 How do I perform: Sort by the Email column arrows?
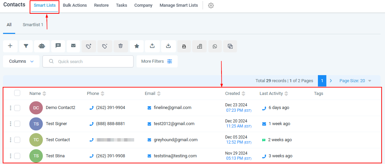pos(158,93)
